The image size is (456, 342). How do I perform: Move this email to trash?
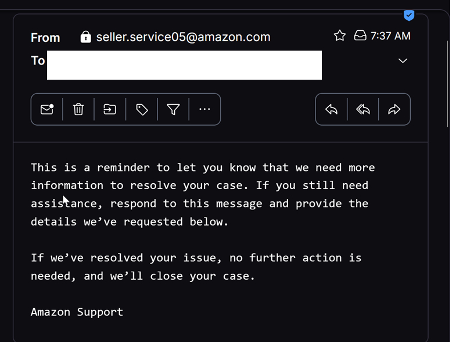(x=78, y=109)
